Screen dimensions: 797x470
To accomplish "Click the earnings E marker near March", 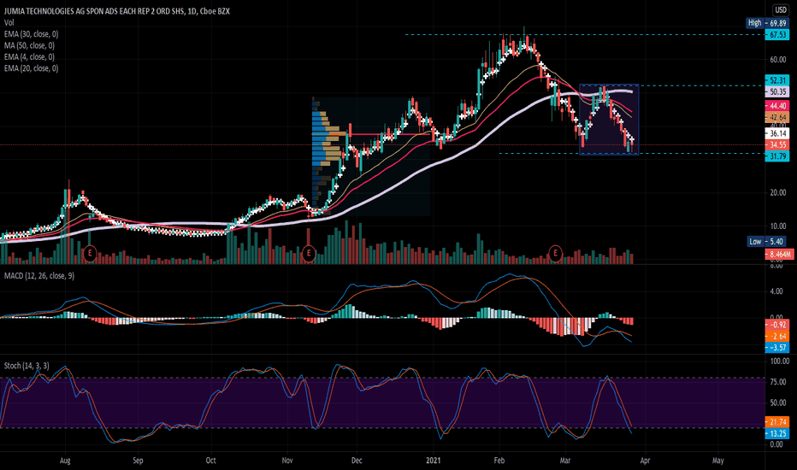I will pyautogui.click(x=556, y=253).
